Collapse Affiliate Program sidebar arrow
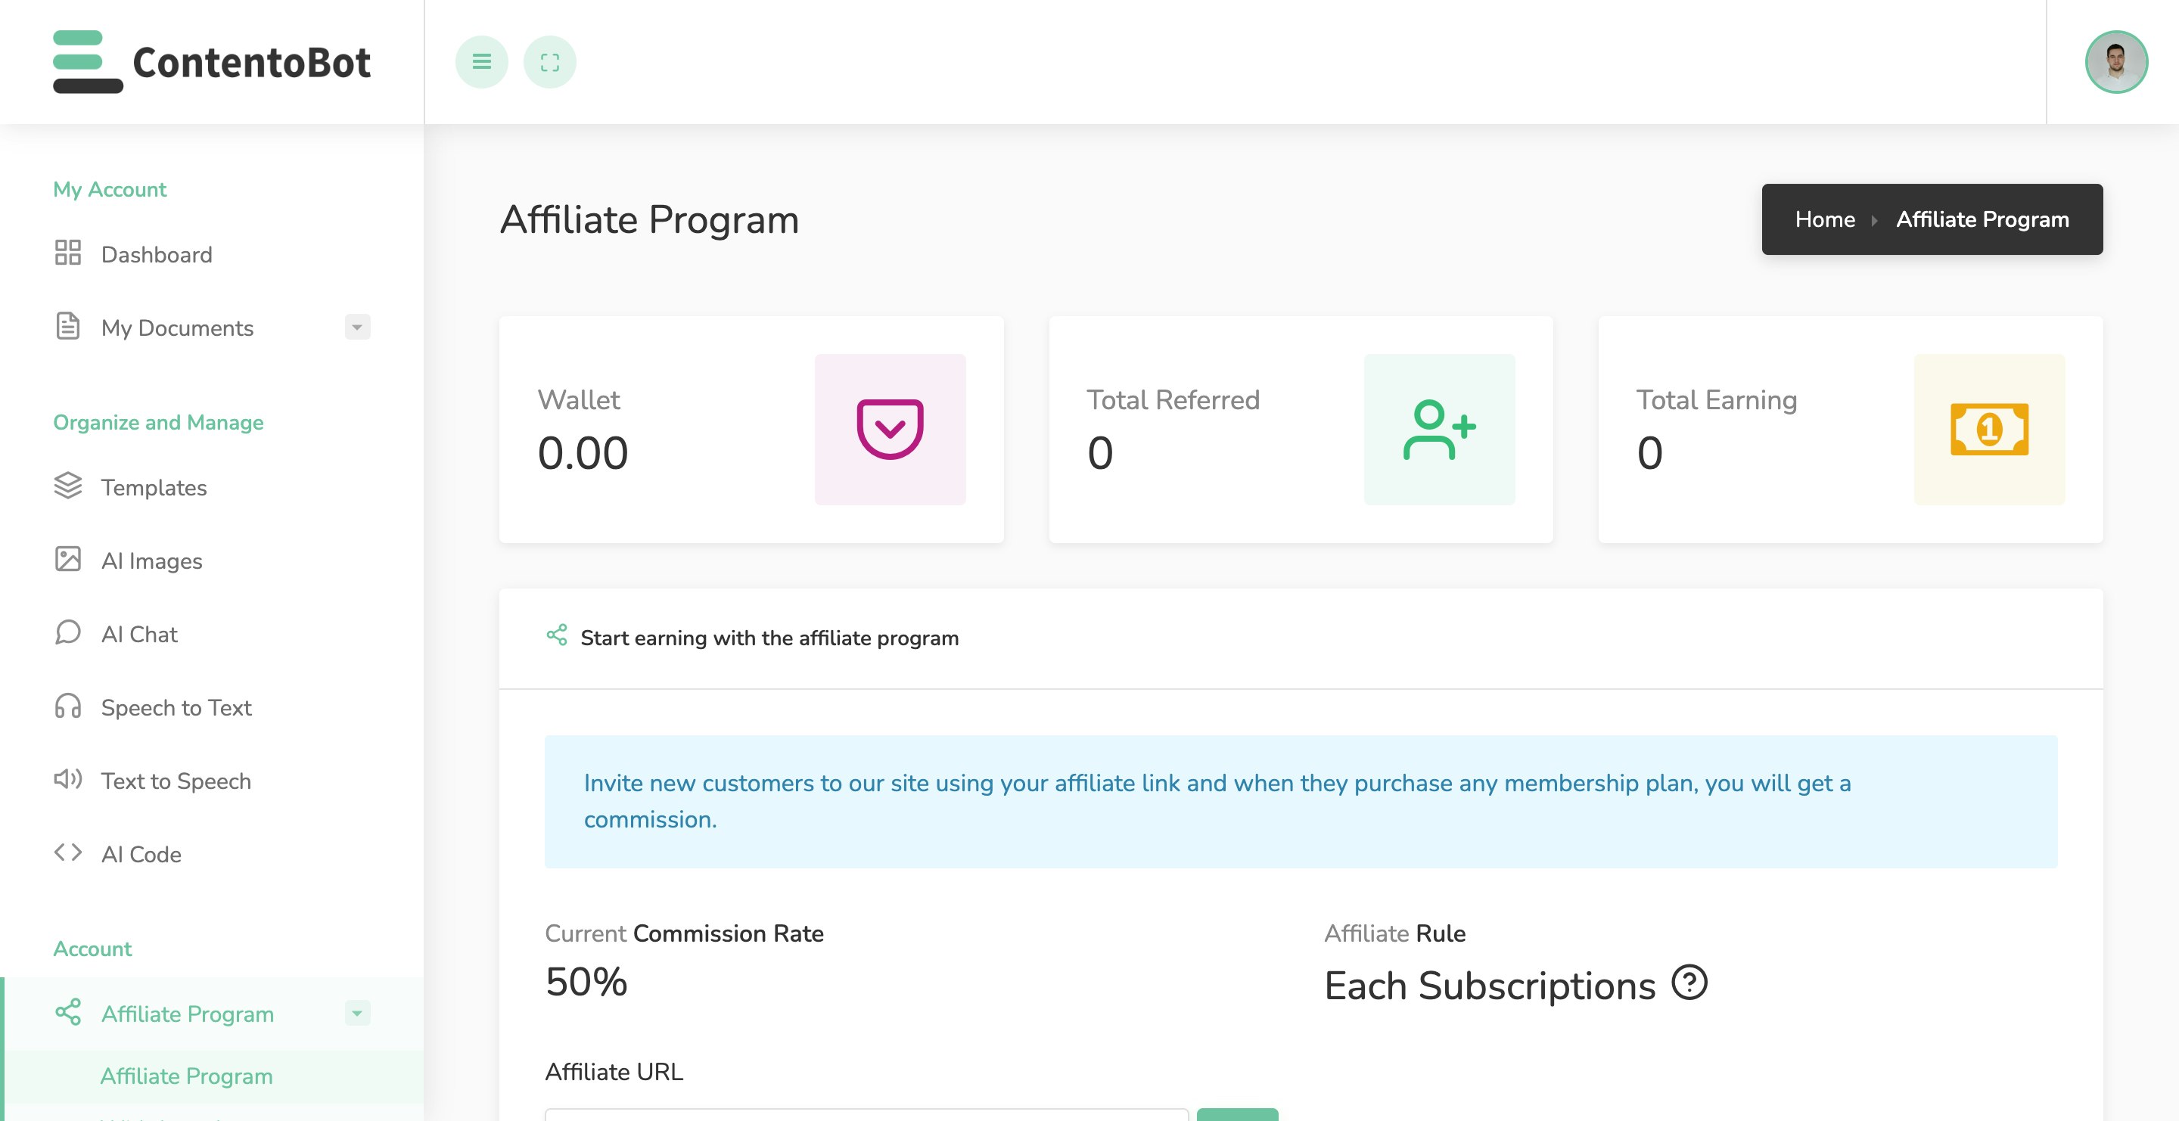 (357, 1013)
